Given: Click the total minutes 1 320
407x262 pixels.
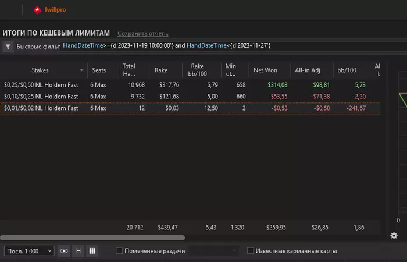Looking at the screenshot, I should point(237,228).
